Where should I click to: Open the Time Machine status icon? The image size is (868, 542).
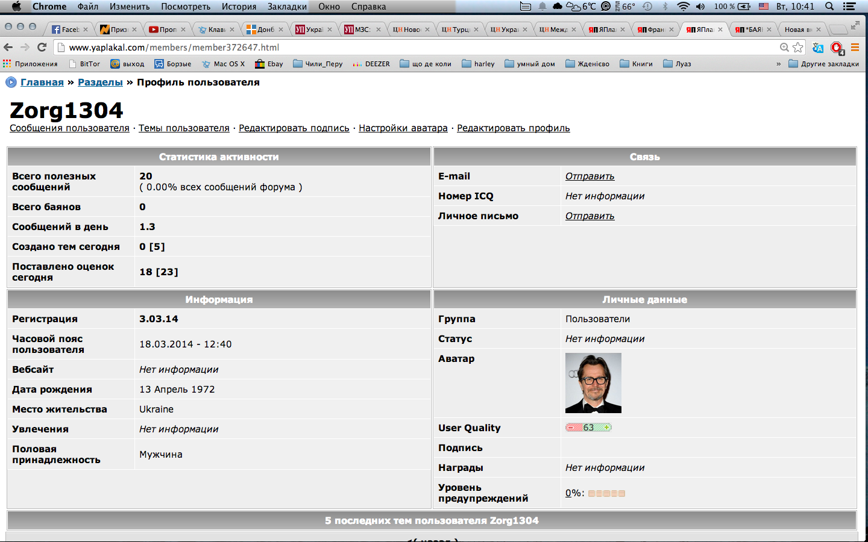tap(647, 6)
